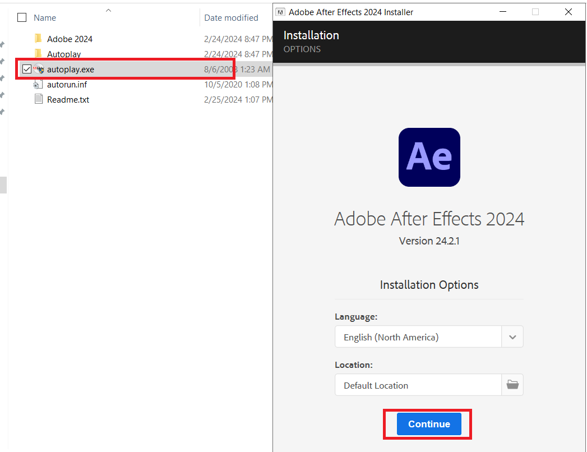Image resolution: width=587 pixels, height=452 pixels.
Task: Open the Autoplay folder icon
Action: [x=38, y=54]
